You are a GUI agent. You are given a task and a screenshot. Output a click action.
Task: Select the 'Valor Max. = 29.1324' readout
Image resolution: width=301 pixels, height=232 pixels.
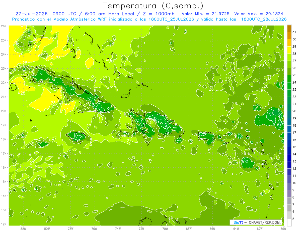pos(259,14)
